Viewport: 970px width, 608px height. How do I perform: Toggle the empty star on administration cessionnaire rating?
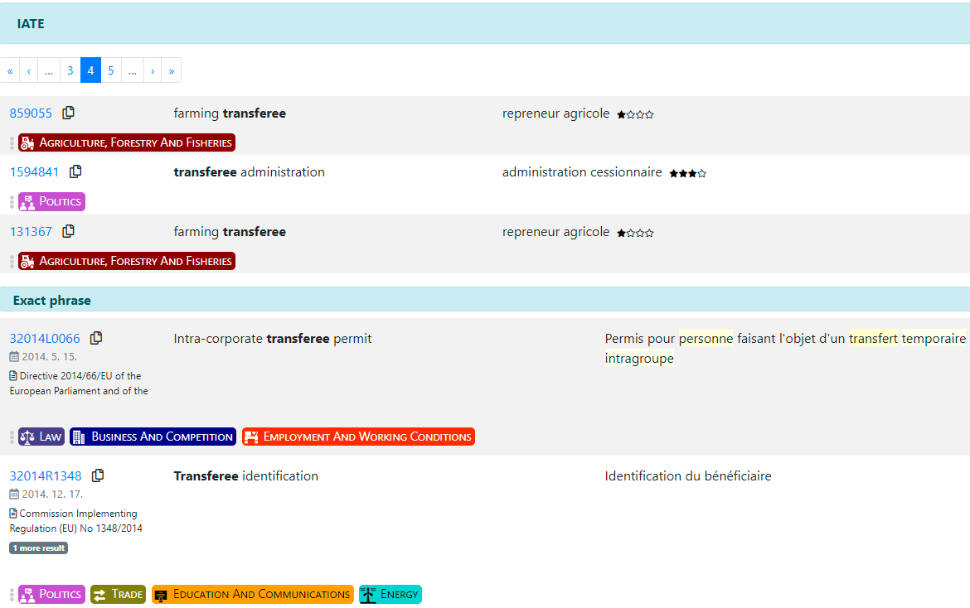(701, 173)
